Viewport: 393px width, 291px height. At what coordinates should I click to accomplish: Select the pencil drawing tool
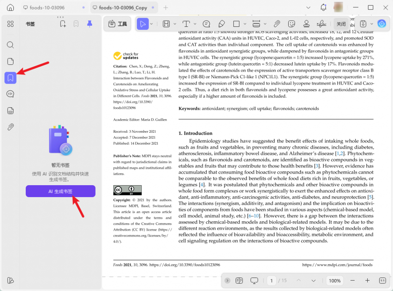click(x=221, y=24)
